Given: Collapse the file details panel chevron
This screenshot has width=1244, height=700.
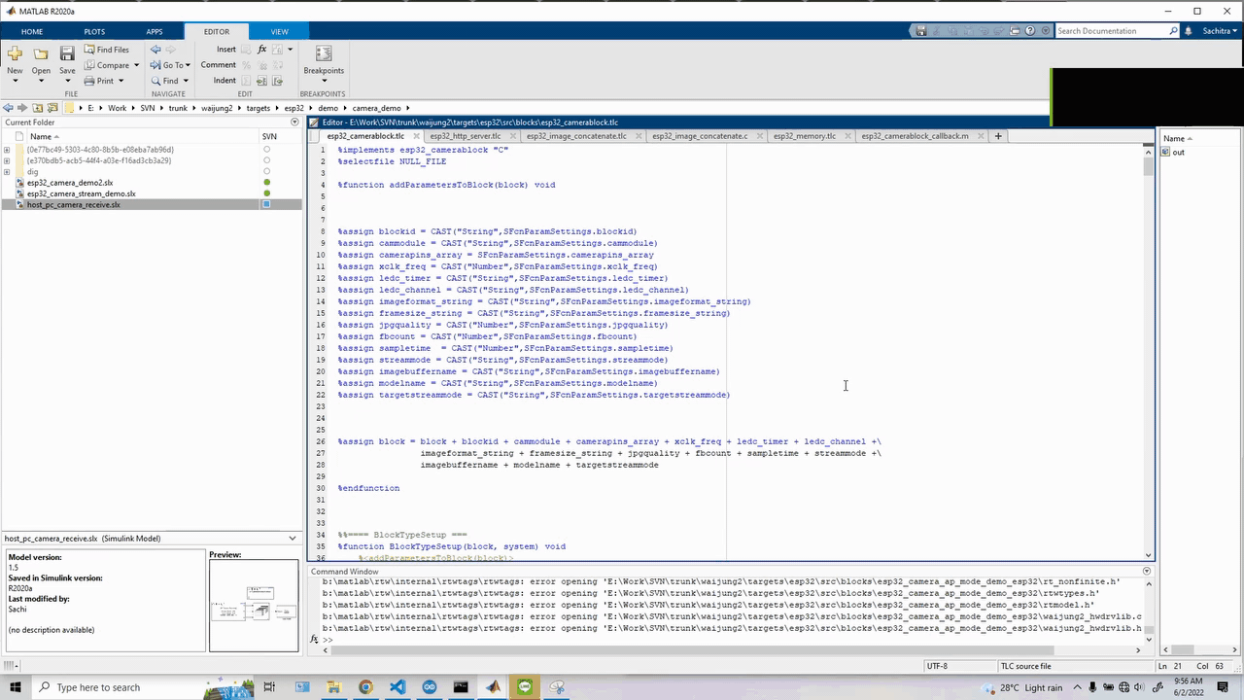Looking at the screenshot, I should 293,538.
